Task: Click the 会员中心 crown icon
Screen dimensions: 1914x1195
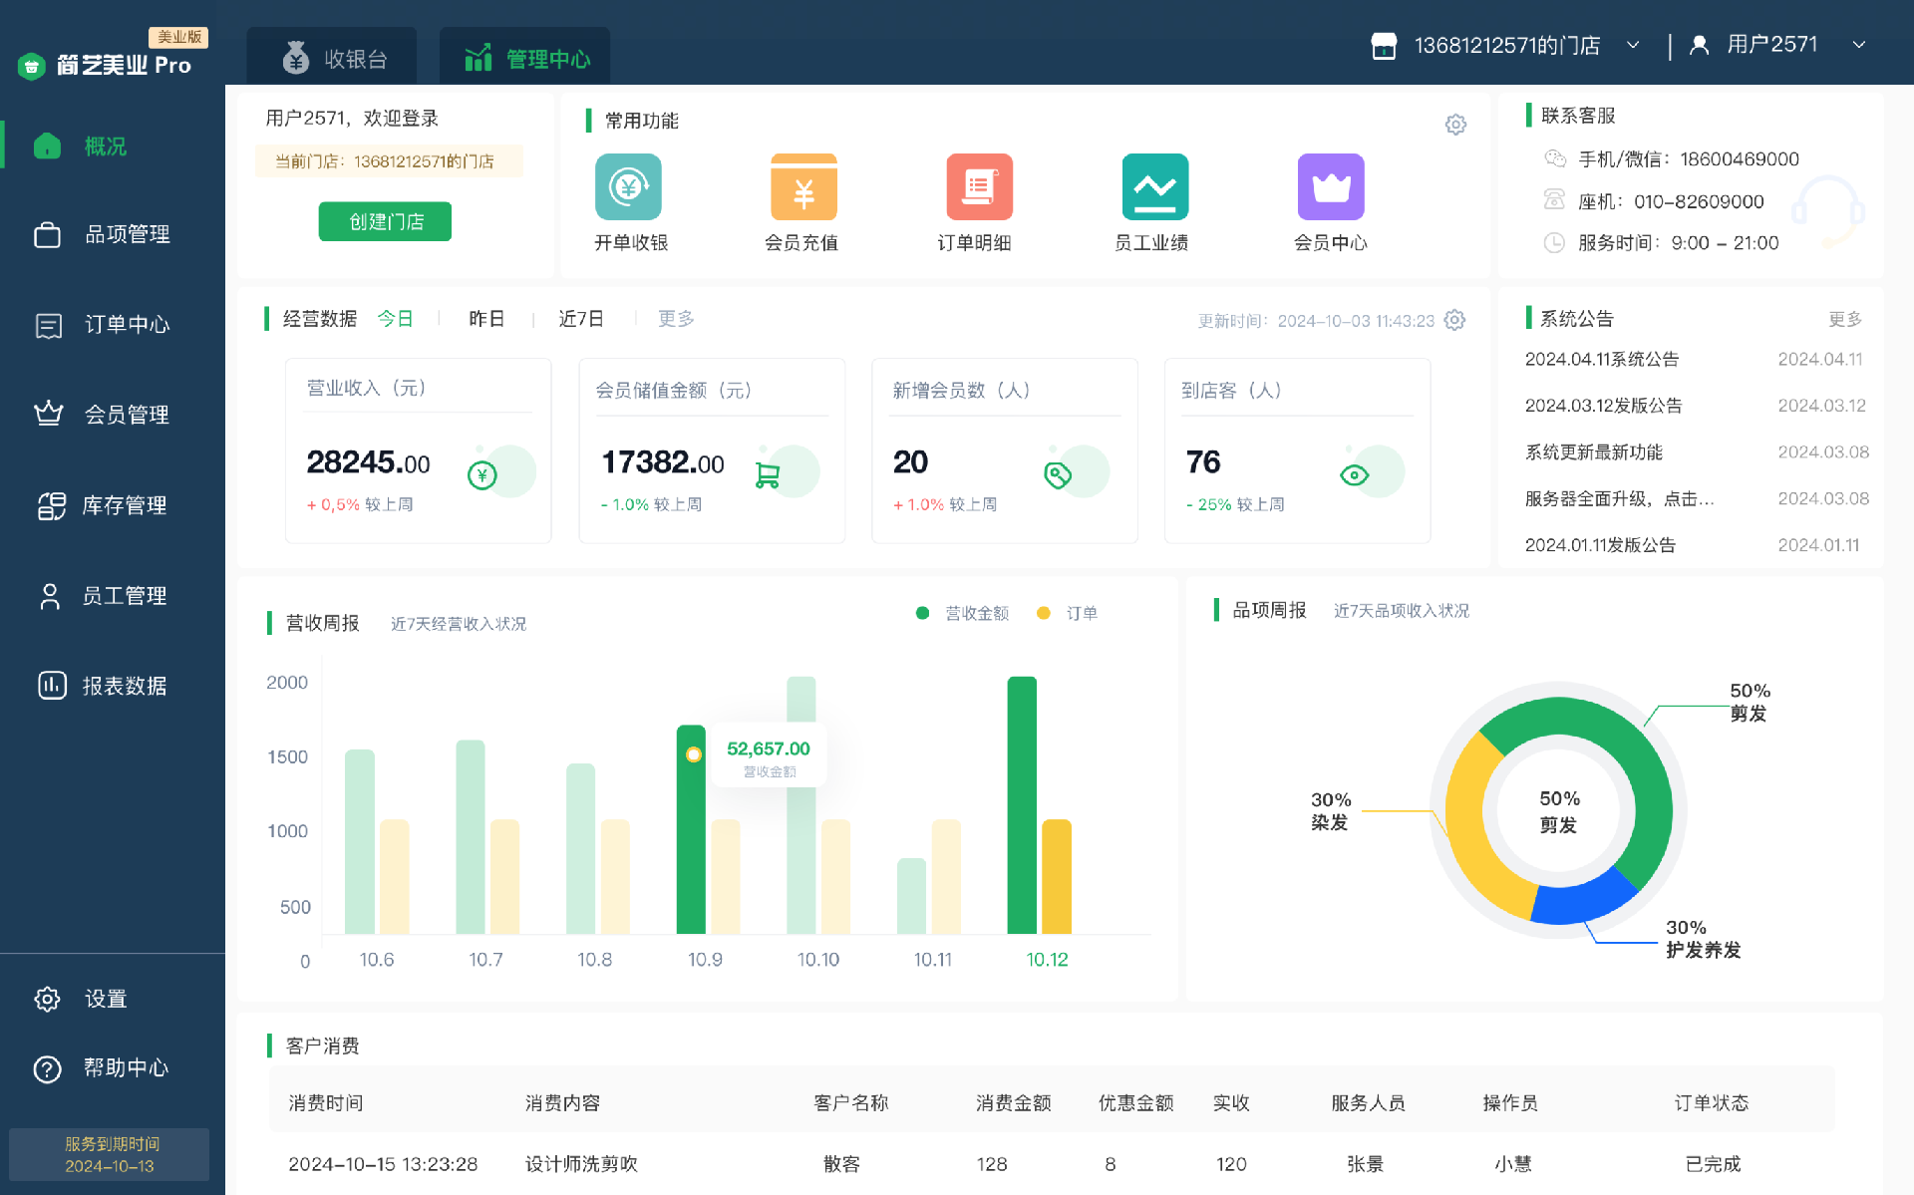Action: click(x=1330, y=187)
